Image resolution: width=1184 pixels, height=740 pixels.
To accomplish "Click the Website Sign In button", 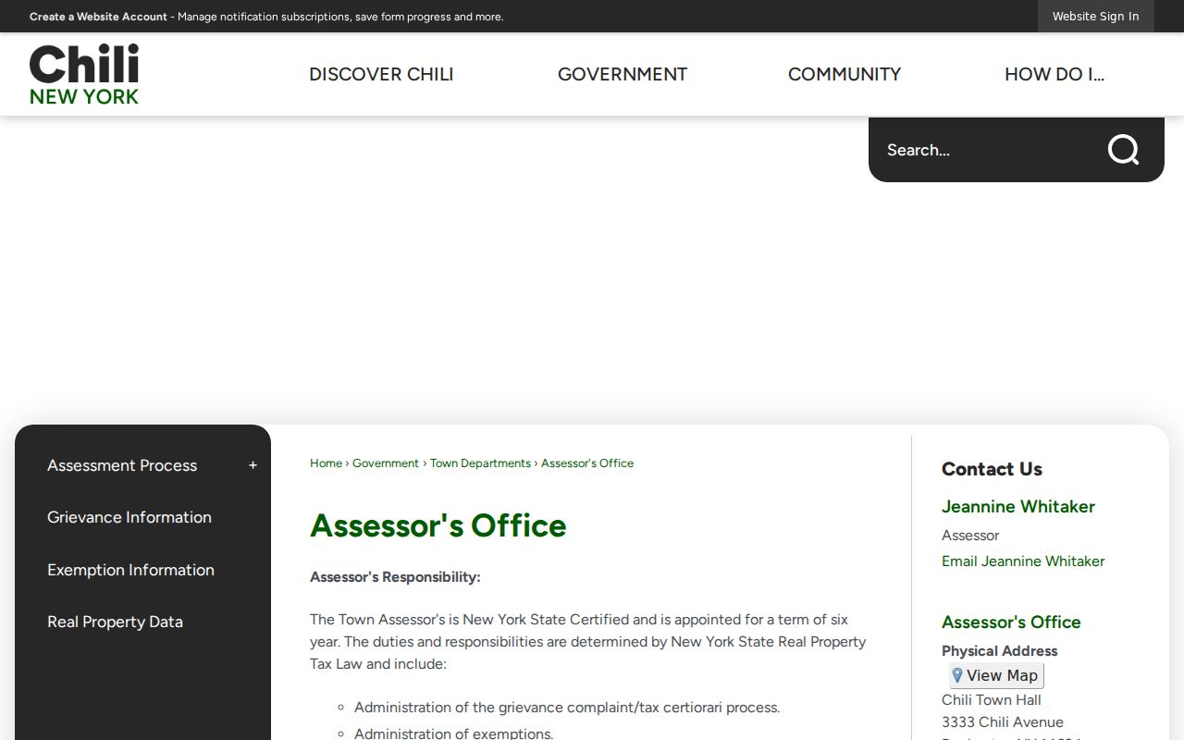I will pyautogui.click(x=1096, y=17).
